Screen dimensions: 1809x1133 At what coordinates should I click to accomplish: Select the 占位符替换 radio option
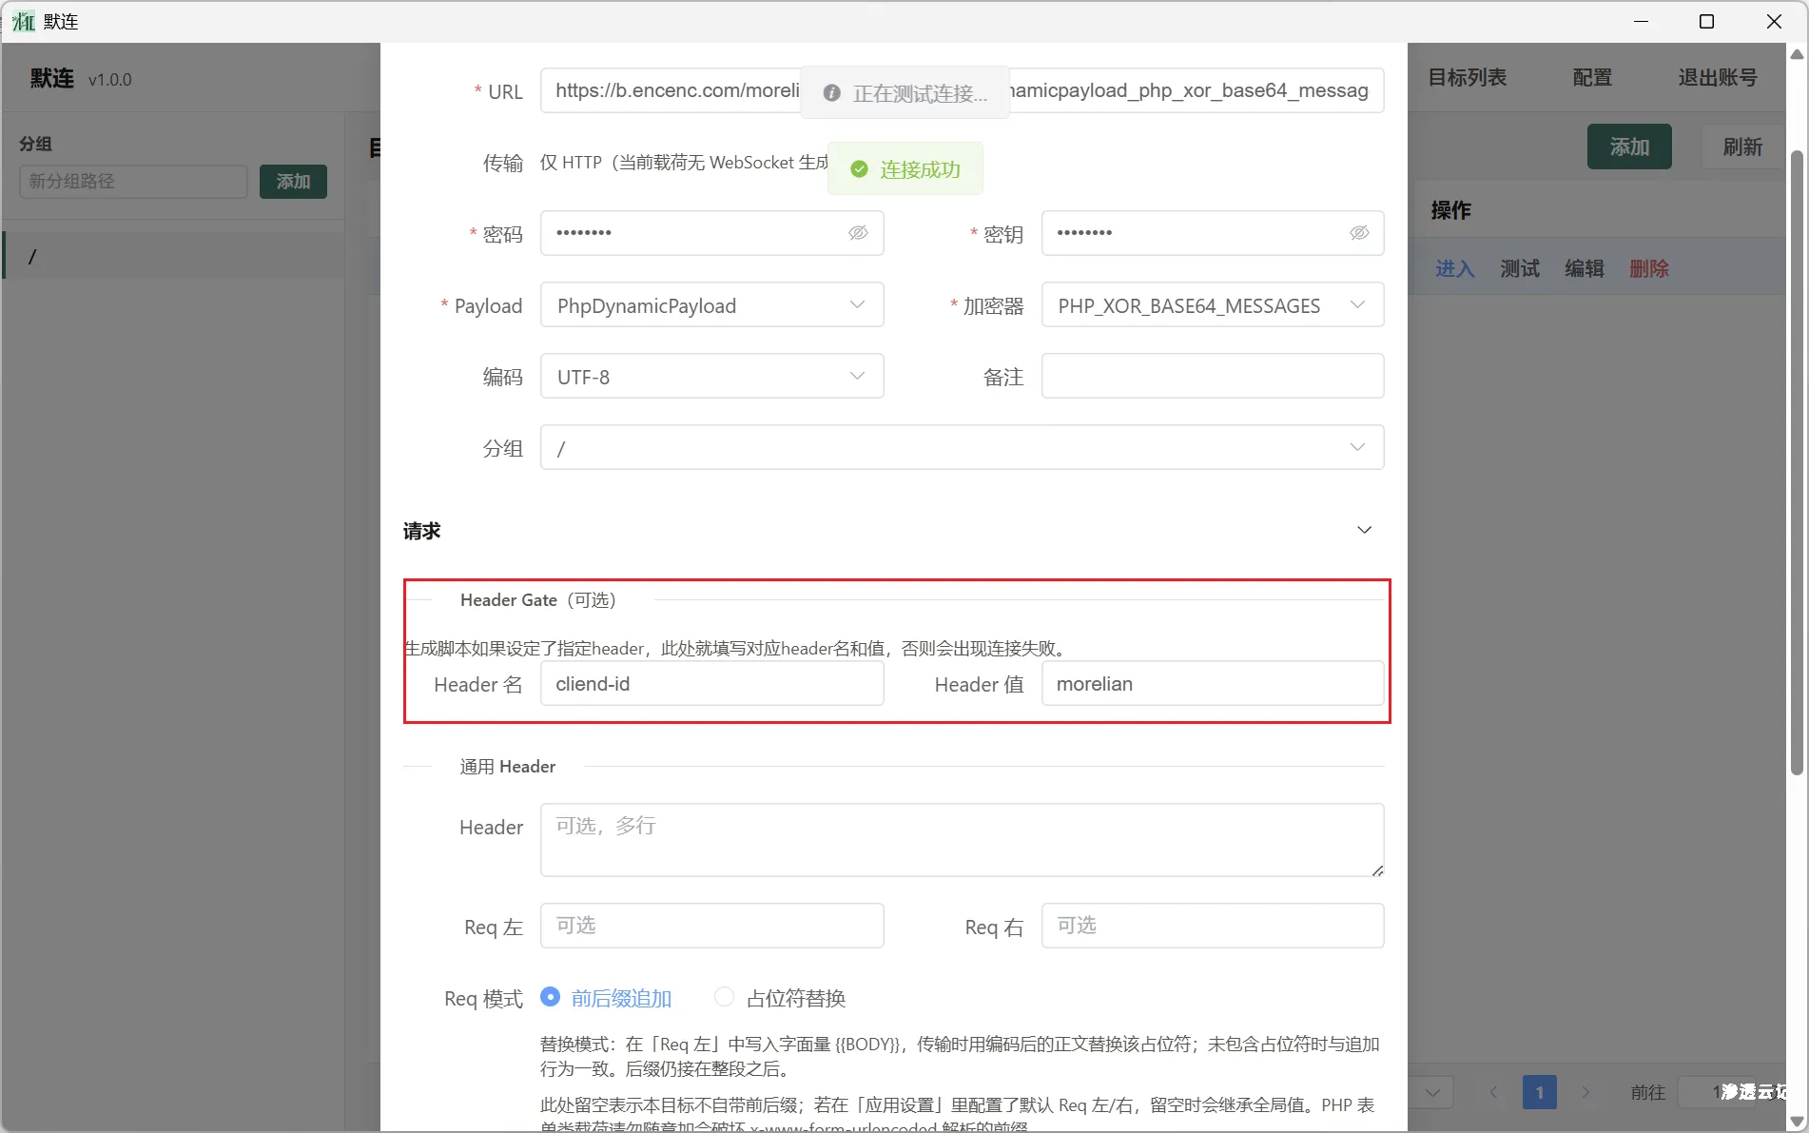724,997
